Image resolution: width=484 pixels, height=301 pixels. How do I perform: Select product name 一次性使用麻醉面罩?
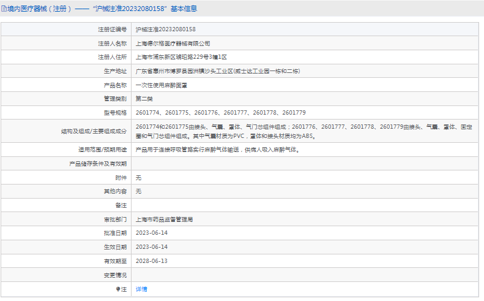point(162,85)
